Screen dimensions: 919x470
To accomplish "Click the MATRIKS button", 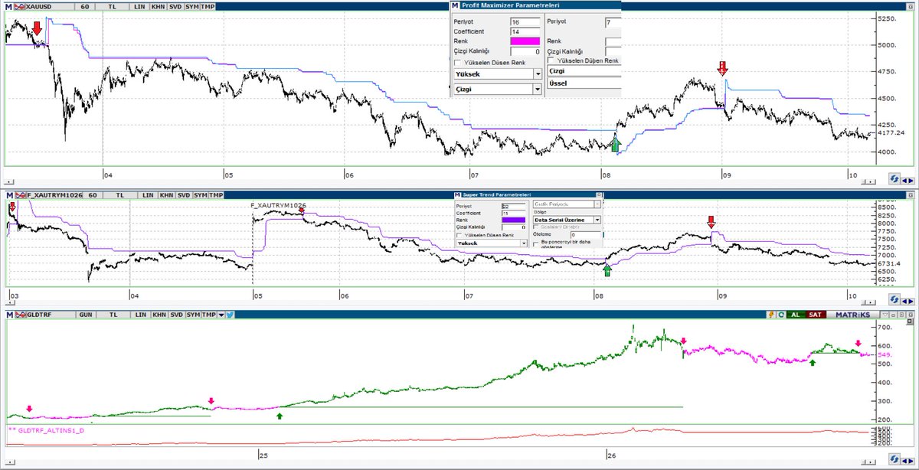I will (853, 315).
